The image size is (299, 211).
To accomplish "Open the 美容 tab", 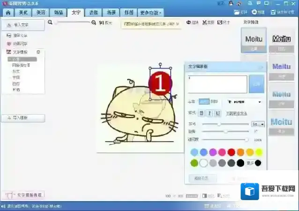I will [x=41, y=13].
